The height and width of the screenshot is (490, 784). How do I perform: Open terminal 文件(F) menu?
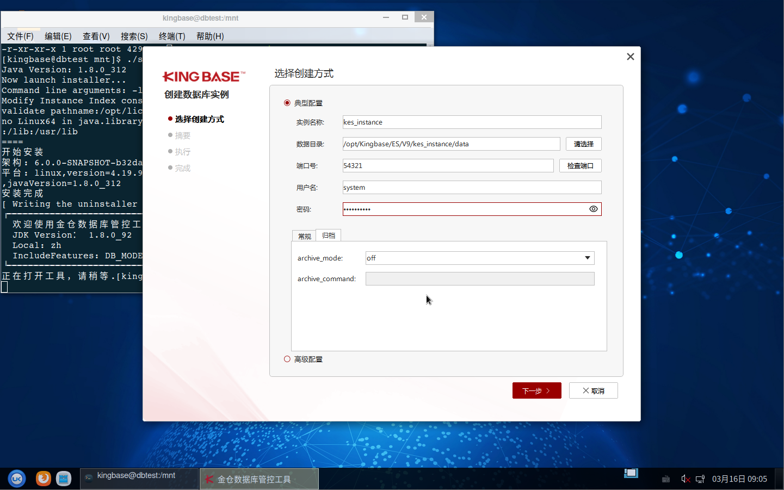(20, 36)
